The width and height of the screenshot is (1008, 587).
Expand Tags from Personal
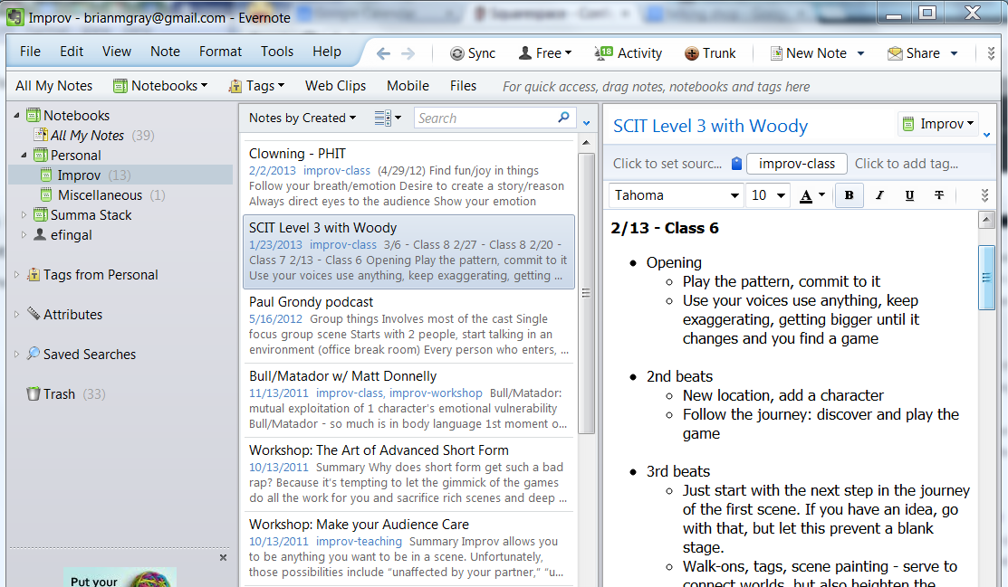(x=16, y=275)
